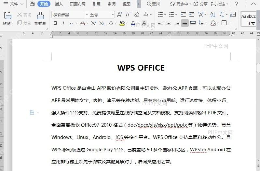The height and width of the screenshot is (171, 260).
Task: Click the save document icon
Action: click(32, 4)
